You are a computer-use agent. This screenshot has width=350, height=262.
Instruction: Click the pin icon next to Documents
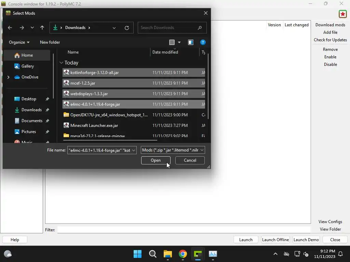pos(47,121)
